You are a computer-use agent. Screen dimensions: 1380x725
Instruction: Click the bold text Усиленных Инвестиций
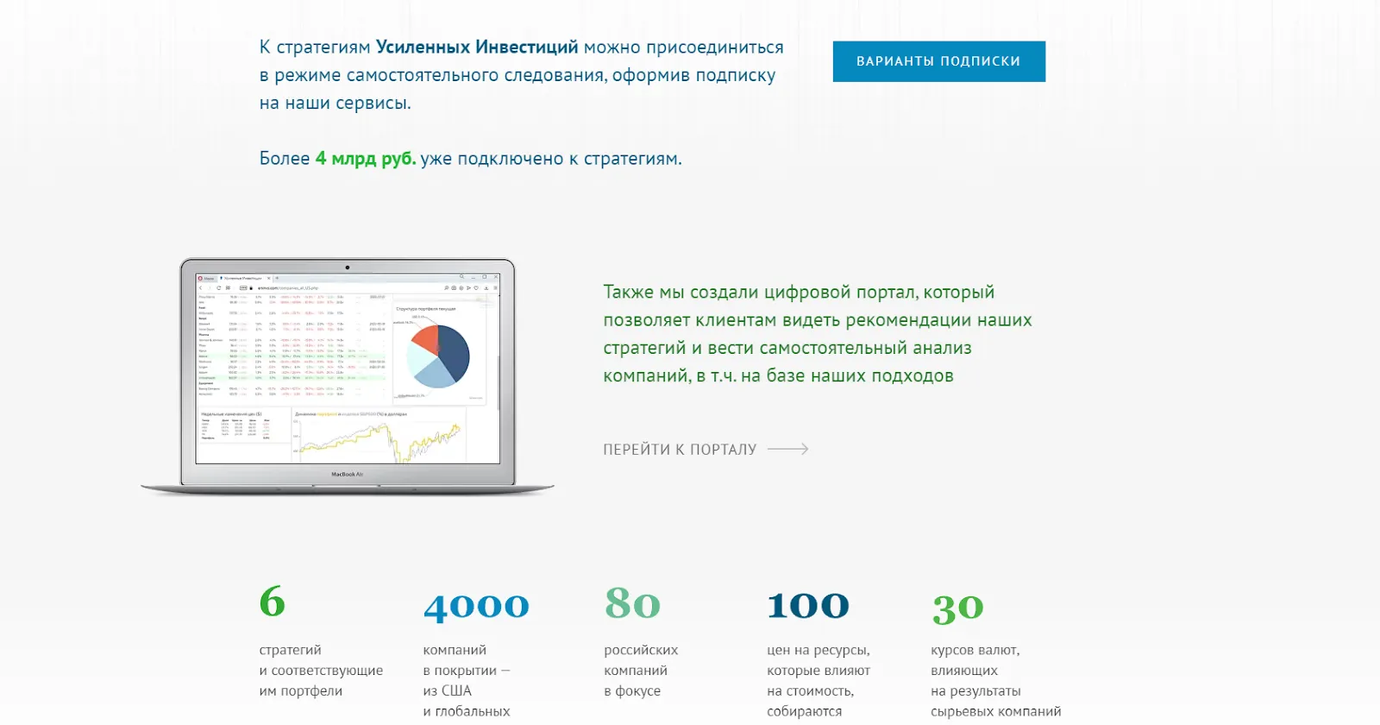pyautogui.click(x=477, y=47)
